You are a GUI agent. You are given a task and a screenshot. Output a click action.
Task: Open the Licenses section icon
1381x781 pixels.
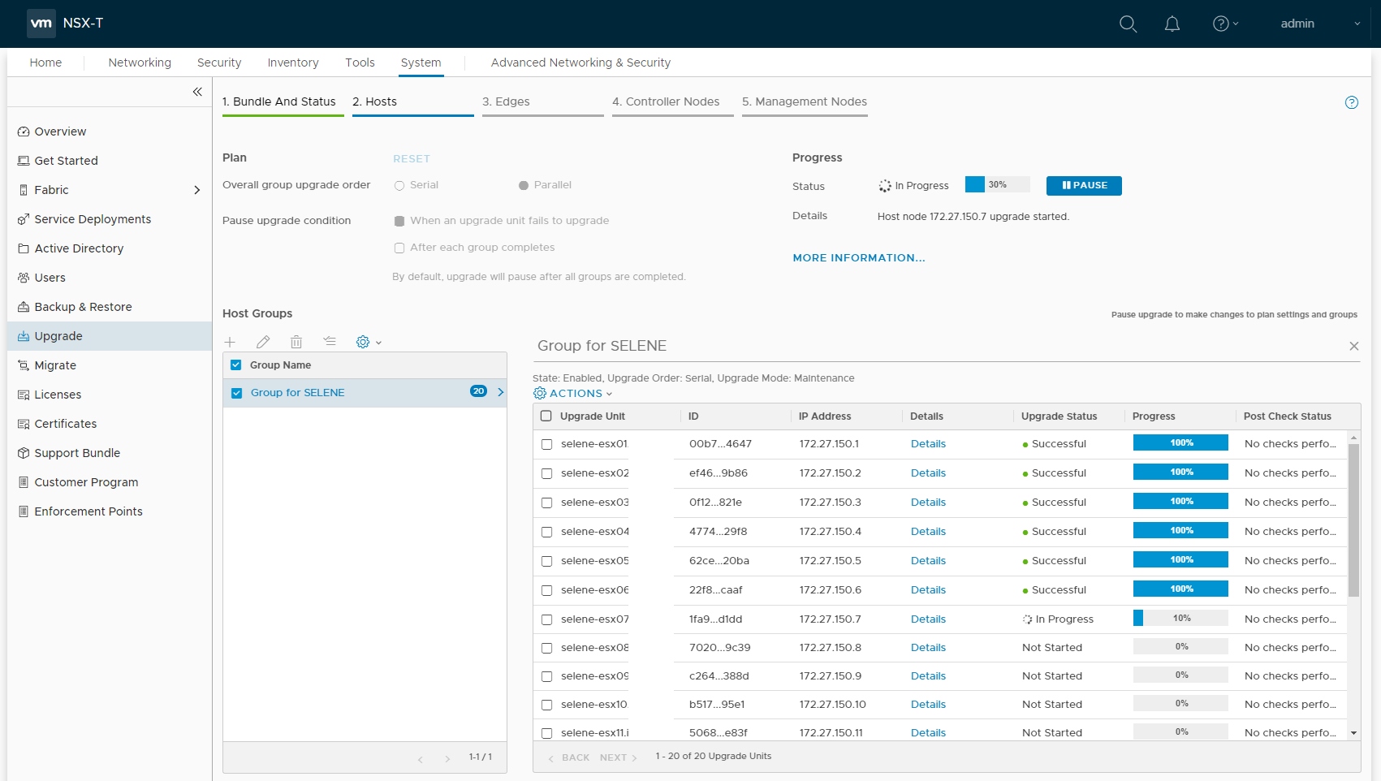pyautogui.click(x=24, y=395)
